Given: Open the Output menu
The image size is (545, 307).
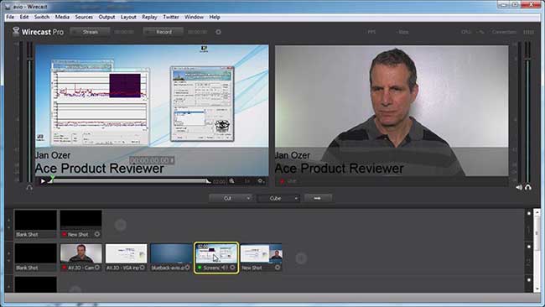Looking at the screenshot, I should pyautogui.click(x=106, y=17).
